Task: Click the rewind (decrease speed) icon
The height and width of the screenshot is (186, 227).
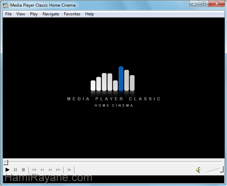Action: pyautogui.click(x=42, y=170)
